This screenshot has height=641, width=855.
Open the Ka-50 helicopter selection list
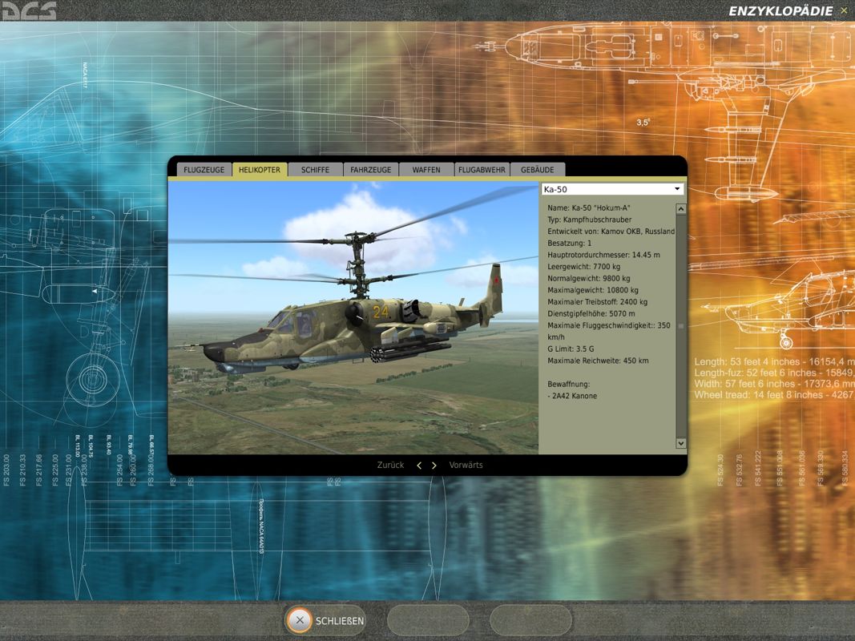click(x=613, y=187)
